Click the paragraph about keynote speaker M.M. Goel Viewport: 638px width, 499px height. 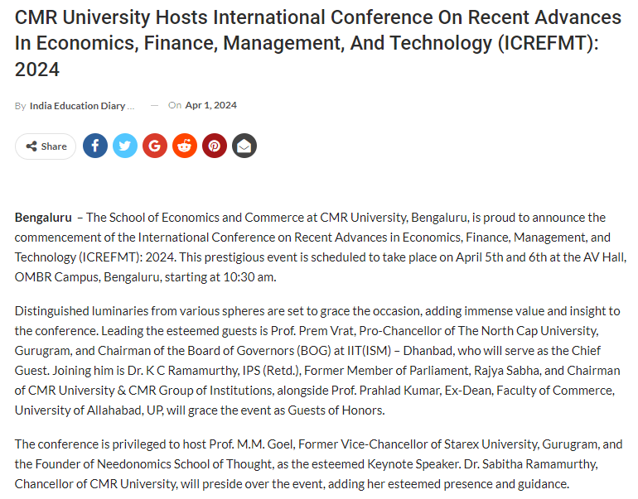pos(318,463)
